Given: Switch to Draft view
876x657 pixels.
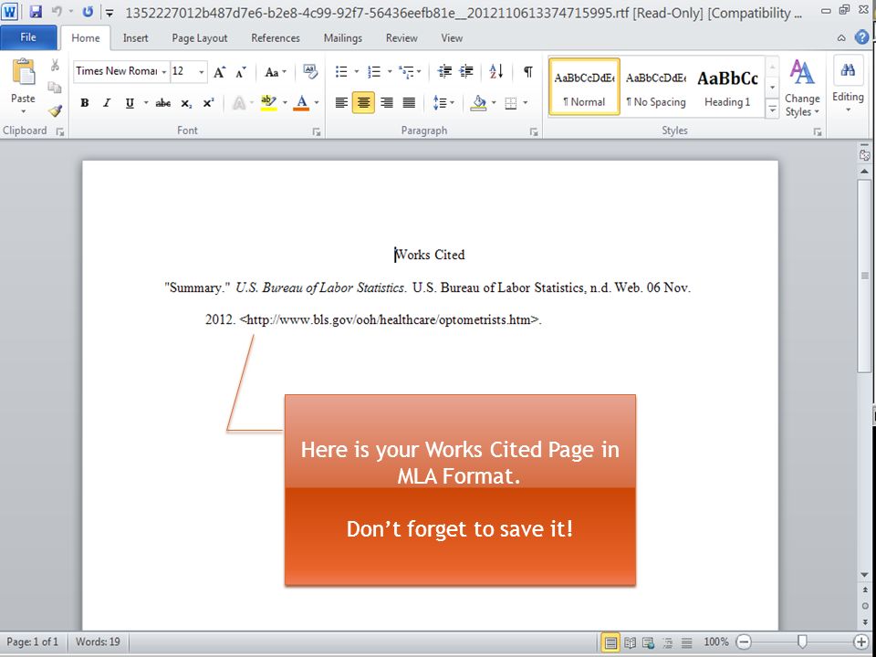Looking at the screenshot, I should 686,642.
